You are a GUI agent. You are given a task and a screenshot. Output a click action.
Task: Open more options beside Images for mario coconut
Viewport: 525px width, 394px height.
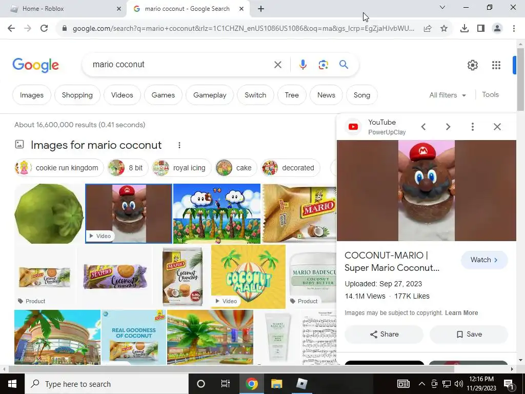coord(179,145)
